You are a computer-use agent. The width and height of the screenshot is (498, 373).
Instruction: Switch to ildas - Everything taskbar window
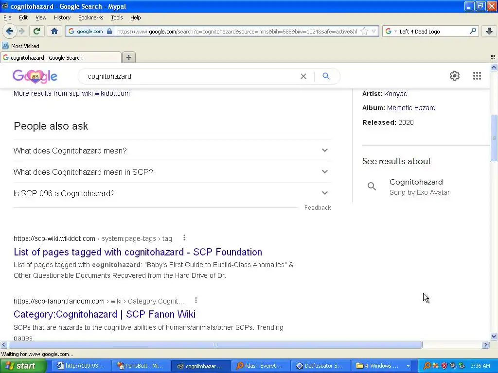260,366
